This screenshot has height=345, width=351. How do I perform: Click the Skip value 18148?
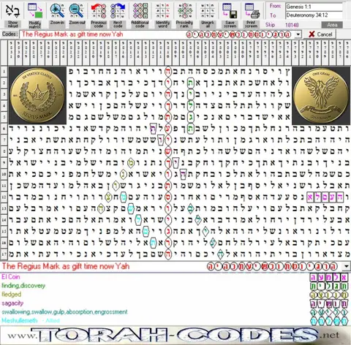pyautogui.click(x=292, y=25)
